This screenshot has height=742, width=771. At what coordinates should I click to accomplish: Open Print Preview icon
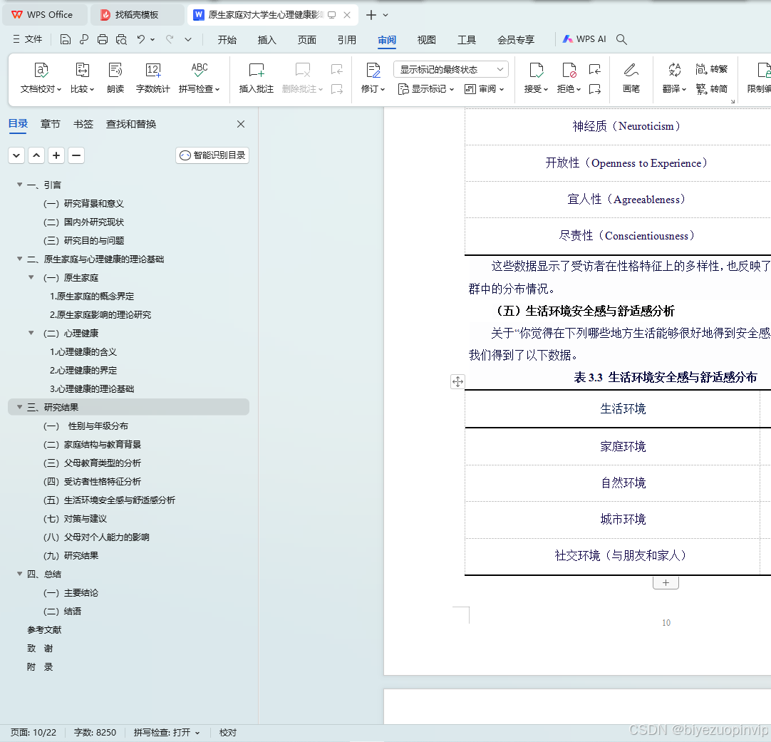(x=121, y=39)
